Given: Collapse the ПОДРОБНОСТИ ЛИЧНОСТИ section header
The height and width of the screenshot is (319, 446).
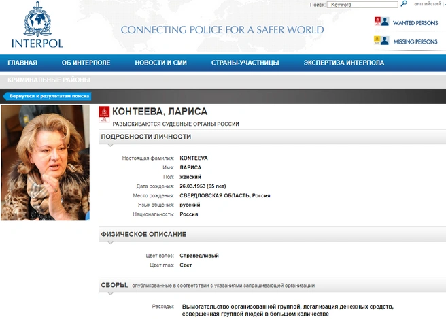Looking at the screenshot, I should (x=272, y=137).
